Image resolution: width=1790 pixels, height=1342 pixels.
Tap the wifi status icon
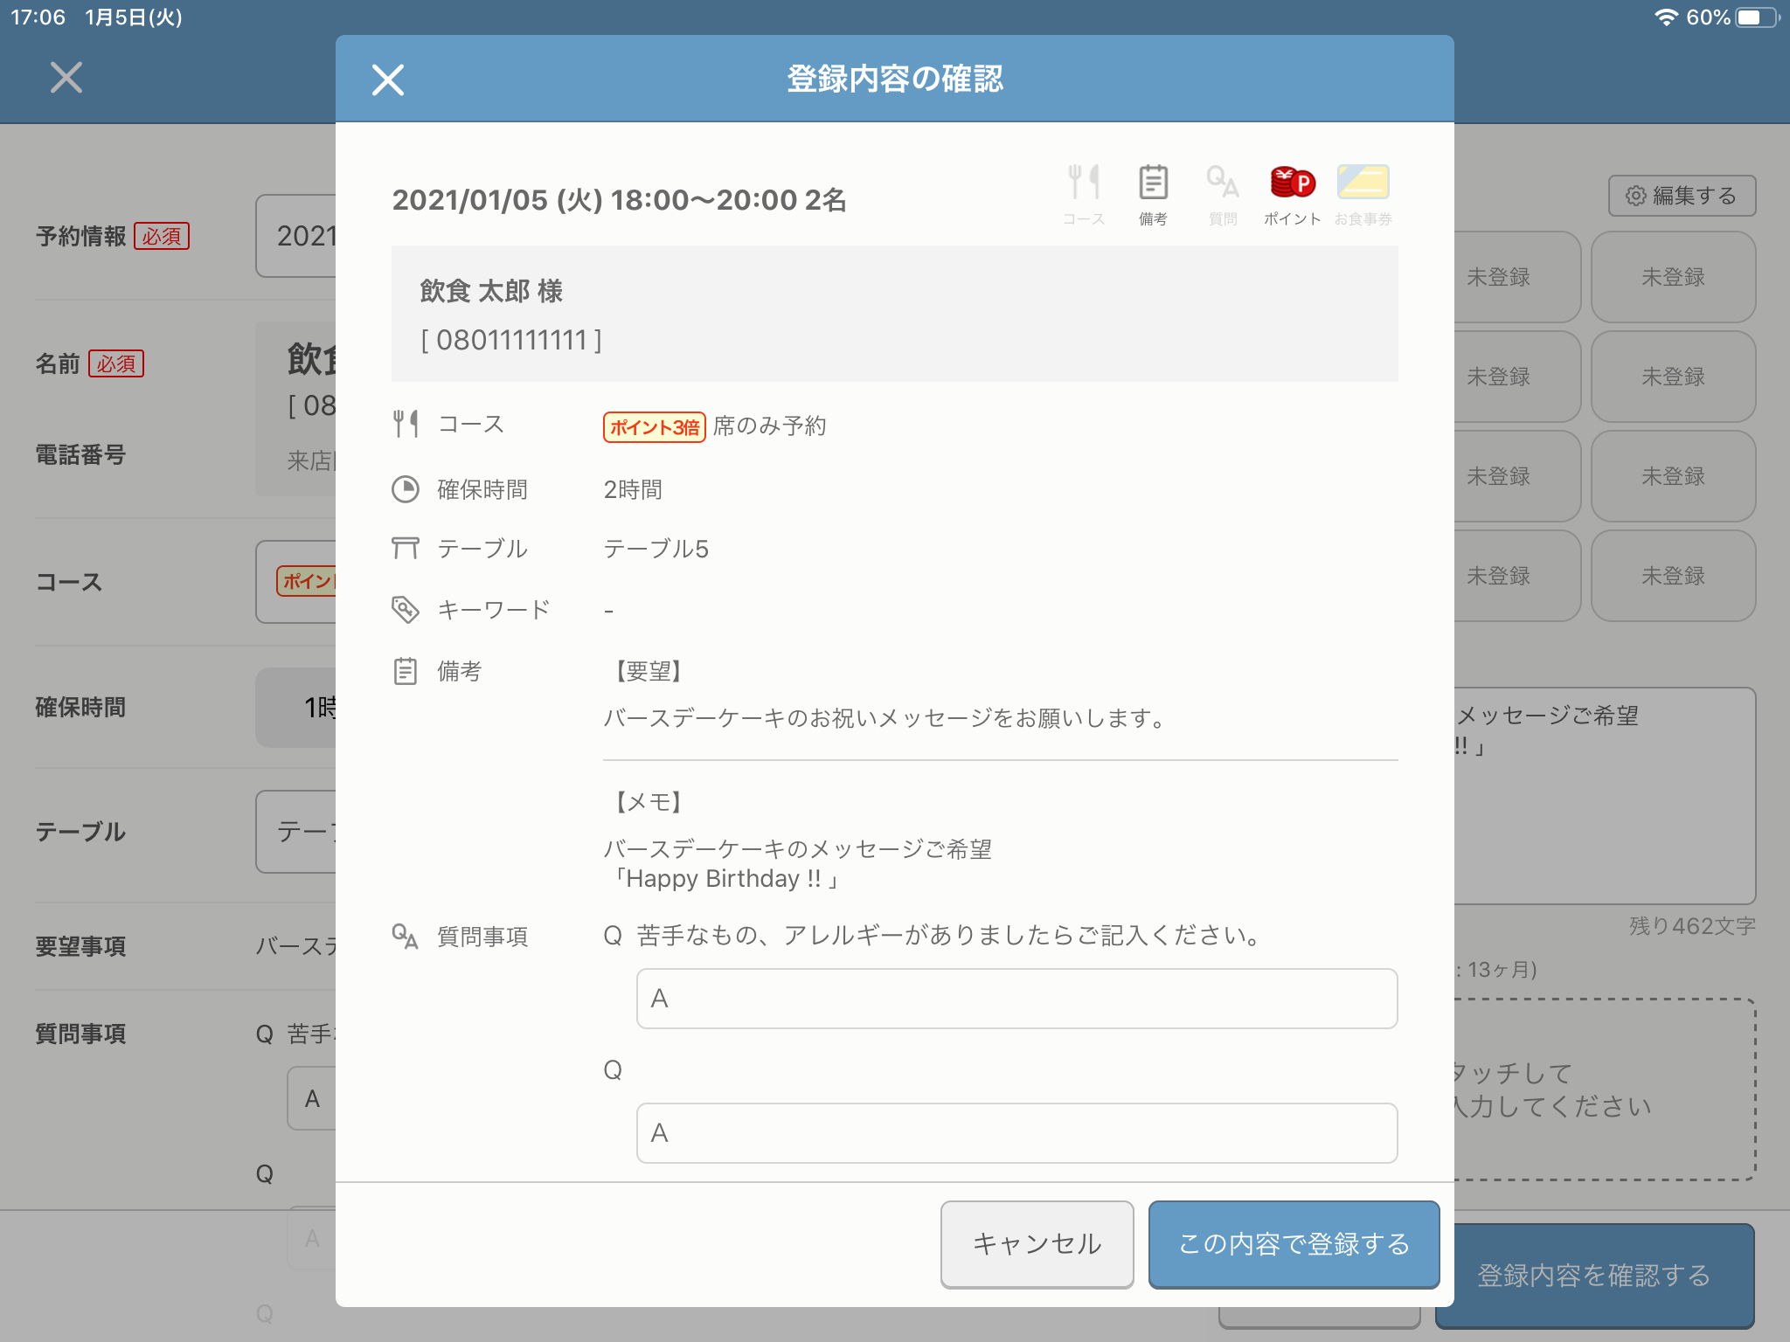coord(1666,17)
